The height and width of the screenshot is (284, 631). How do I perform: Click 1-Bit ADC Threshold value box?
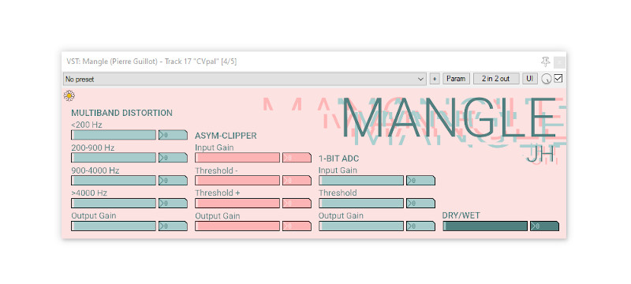(x=420, y=204)
